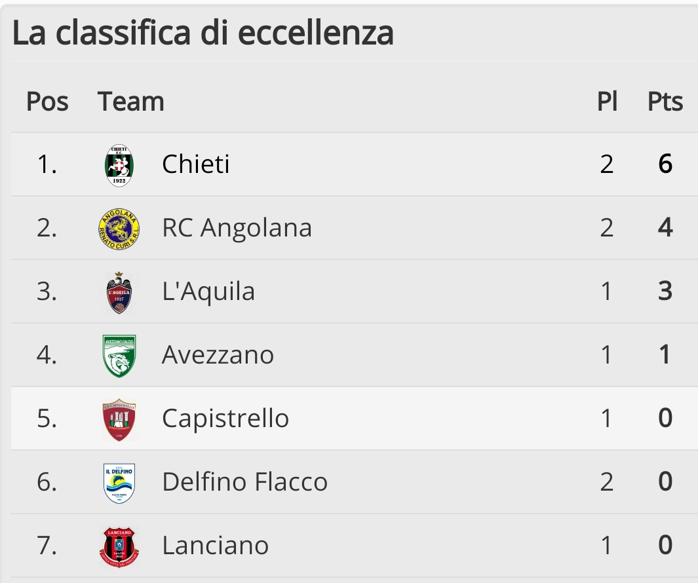
Task: Click the Capistrello red shield crest
Action: (x=119, y=420)
